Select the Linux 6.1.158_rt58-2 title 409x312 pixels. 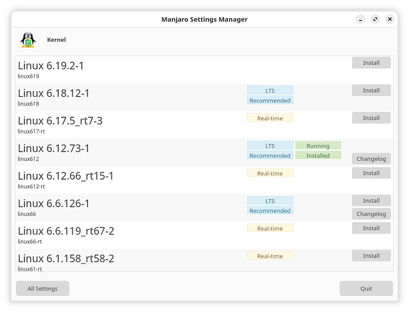tap(66, 259)
